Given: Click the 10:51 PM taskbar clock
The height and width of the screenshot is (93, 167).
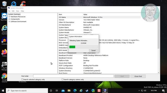Looking at the screenshot, I should point(154,91).
